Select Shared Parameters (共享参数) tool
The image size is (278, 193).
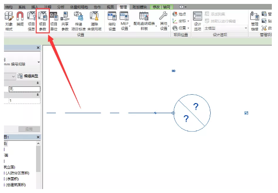point(65,21)
